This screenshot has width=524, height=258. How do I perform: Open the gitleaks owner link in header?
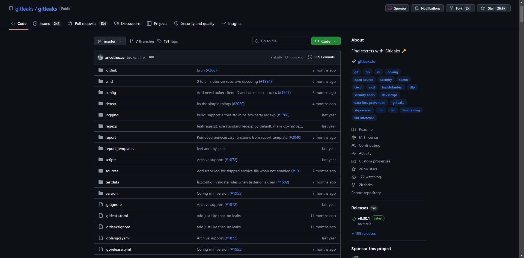[x=24, y=9]
